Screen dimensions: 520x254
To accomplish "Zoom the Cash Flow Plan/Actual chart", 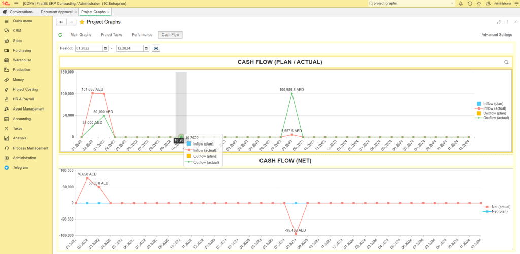I will click(x=506, y=62).
